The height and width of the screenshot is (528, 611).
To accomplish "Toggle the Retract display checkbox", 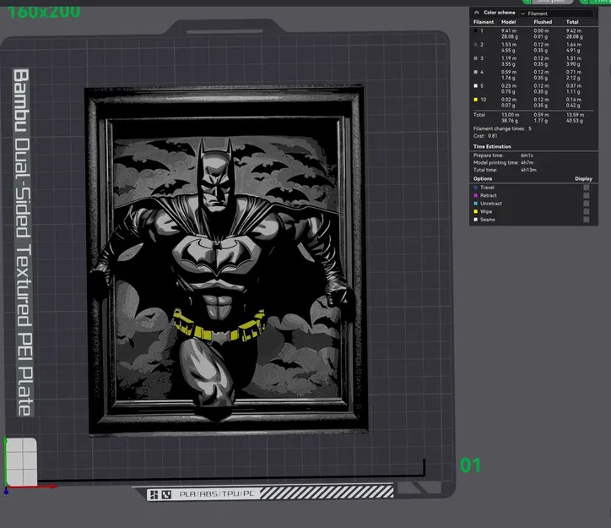I will click(586, 195).
